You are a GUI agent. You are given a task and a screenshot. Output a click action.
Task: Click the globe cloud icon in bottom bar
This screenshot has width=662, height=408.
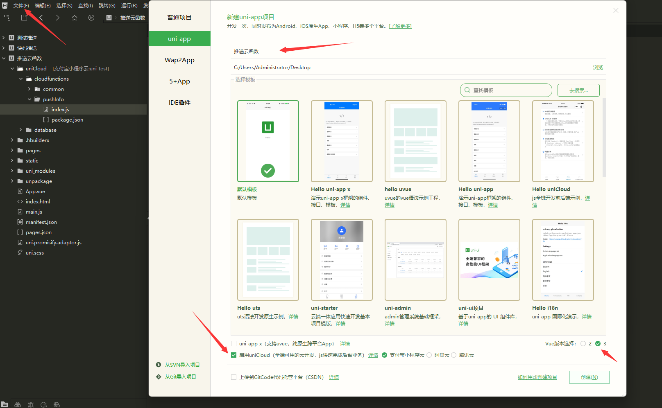point(57,404)
